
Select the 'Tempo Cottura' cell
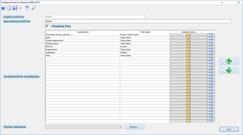(x=83, y=43)
